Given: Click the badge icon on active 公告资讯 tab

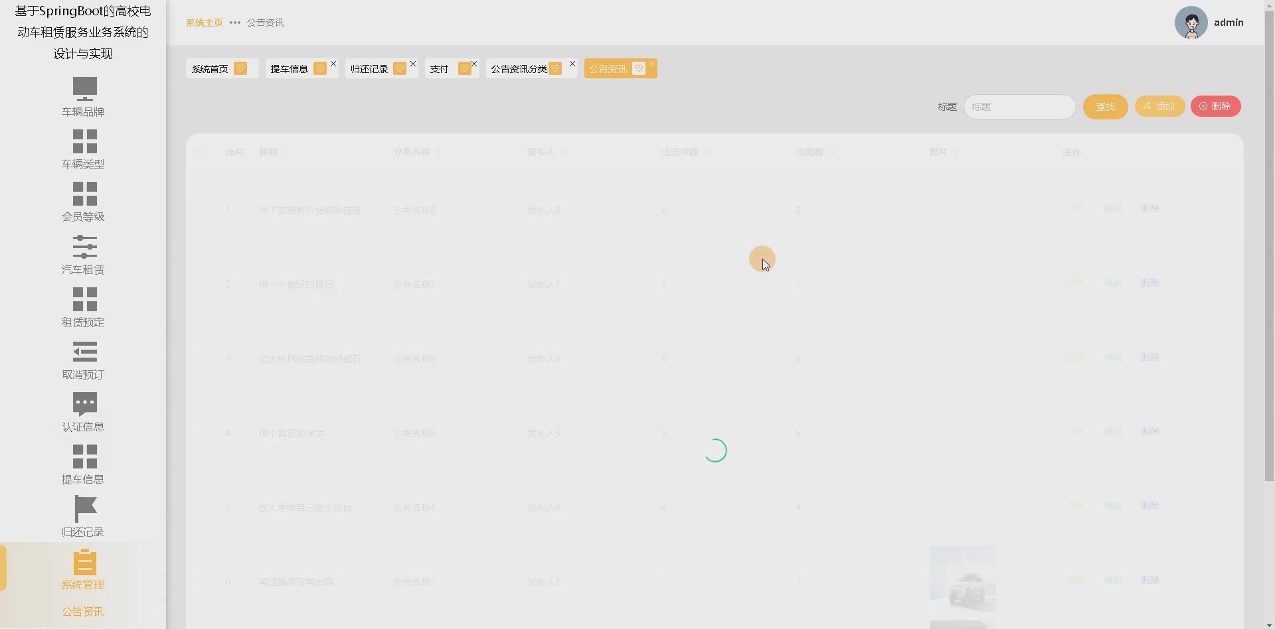Looking at the screenshot, I should [639, 68].
